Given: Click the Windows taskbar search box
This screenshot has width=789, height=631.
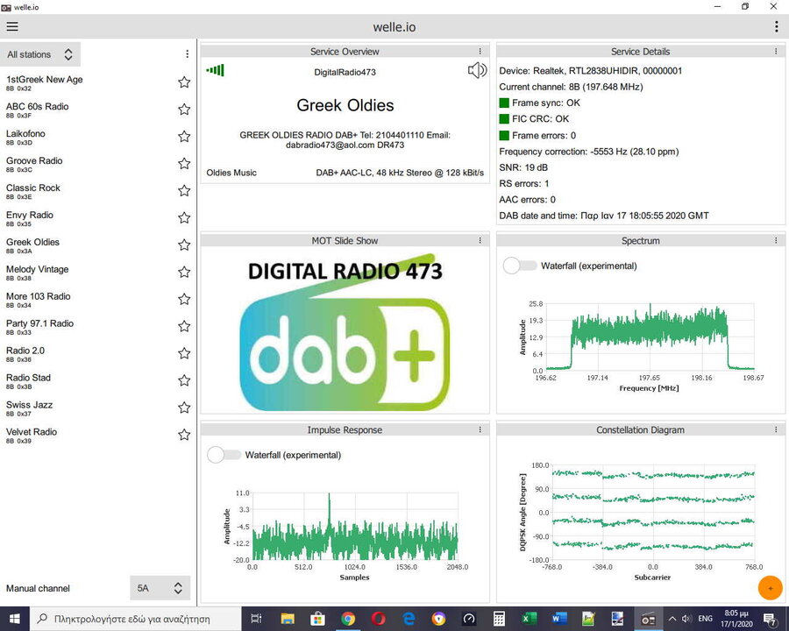Looking at the screenshot, I should [x=135, y=619].
